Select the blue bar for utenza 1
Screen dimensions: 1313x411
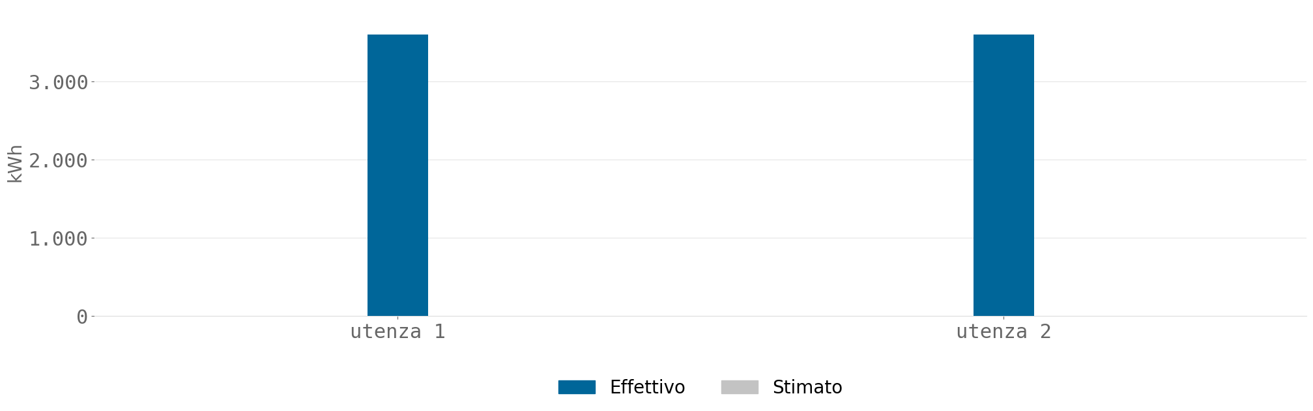[x=397, y=175]
